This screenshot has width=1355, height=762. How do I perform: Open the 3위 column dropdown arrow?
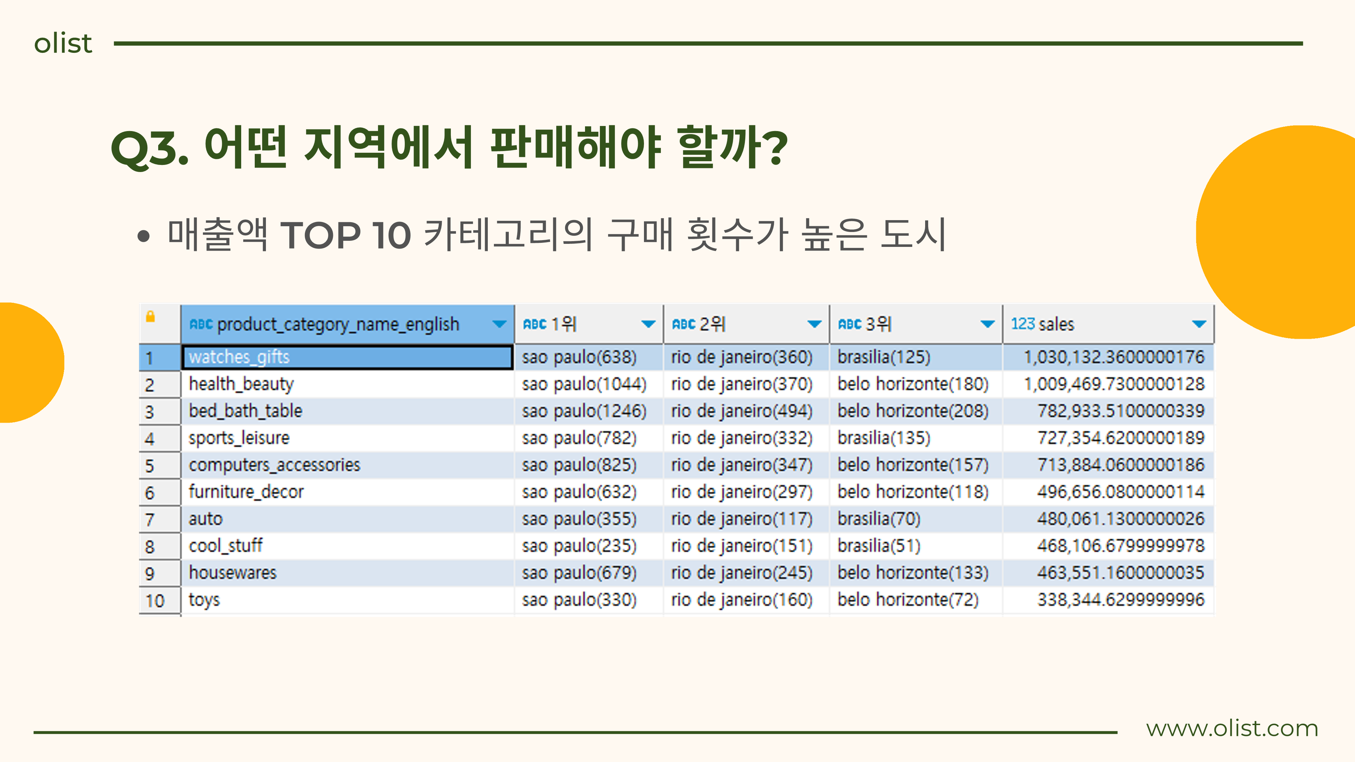pos(988,324)
